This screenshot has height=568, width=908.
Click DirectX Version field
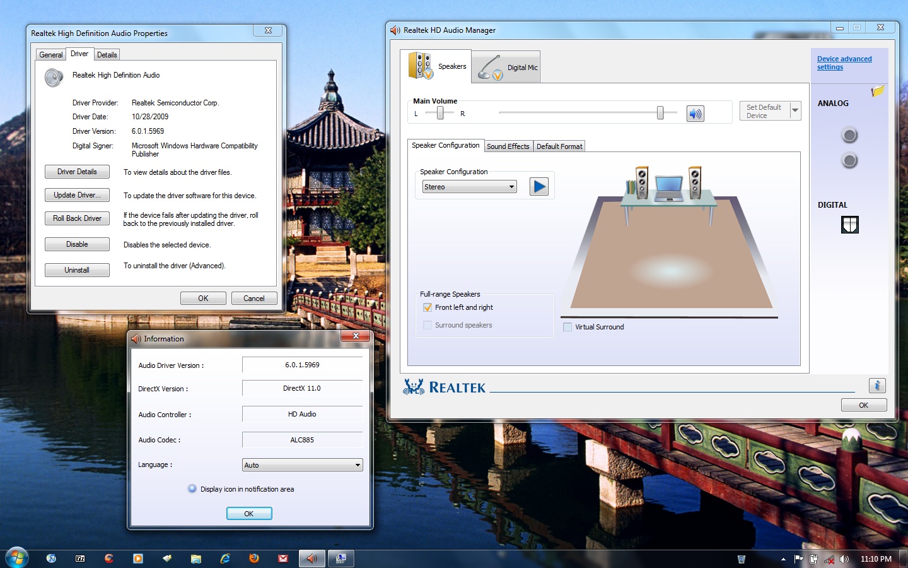pyautogui.click(x=303, y=388)
